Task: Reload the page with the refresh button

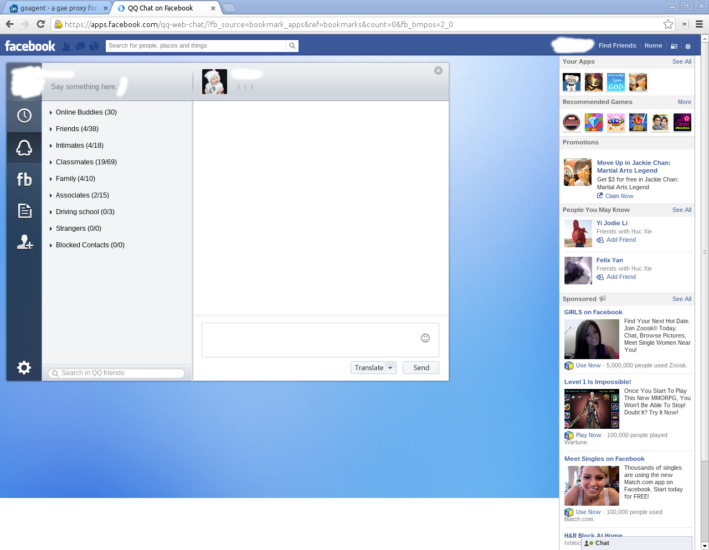Action: tap(40, 24)
